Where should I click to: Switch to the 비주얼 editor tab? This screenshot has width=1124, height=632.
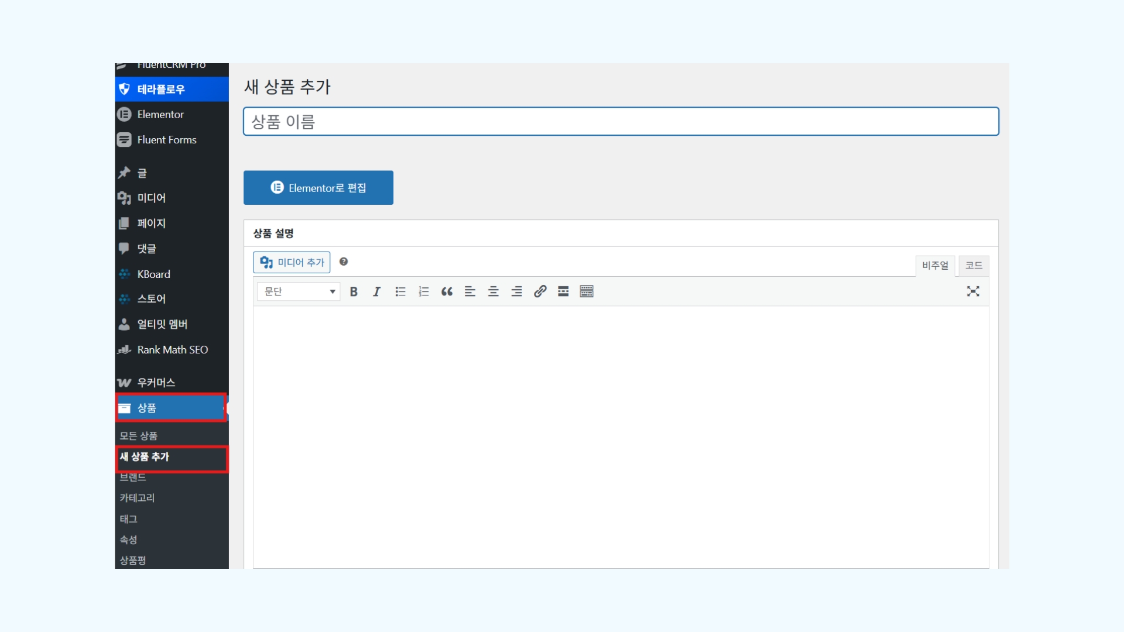[x=935, y=266]
